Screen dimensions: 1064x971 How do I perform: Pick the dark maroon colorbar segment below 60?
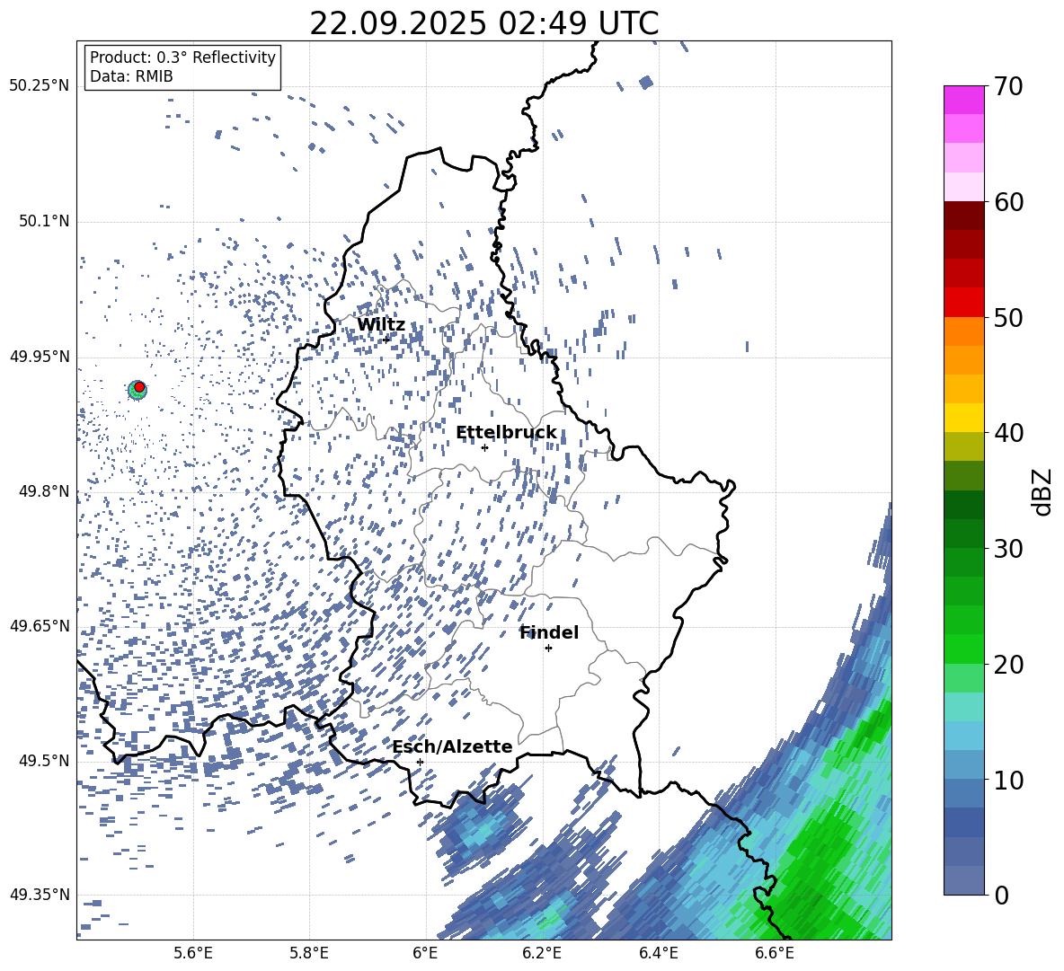click(963, 216)
